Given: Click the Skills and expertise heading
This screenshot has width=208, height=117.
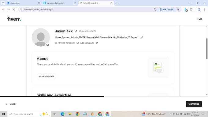Looking at the screenshot, I should 54,95.
